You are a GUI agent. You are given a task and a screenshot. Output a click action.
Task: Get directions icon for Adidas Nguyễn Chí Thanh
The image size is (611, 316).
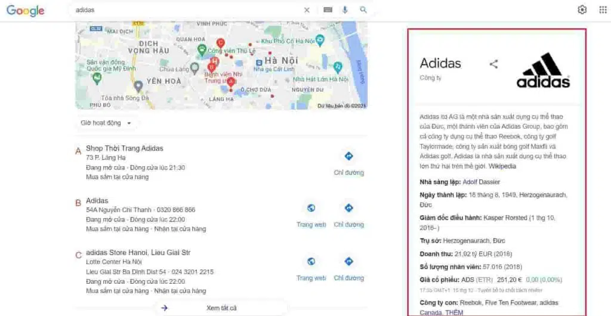click(x=348, y=208)
